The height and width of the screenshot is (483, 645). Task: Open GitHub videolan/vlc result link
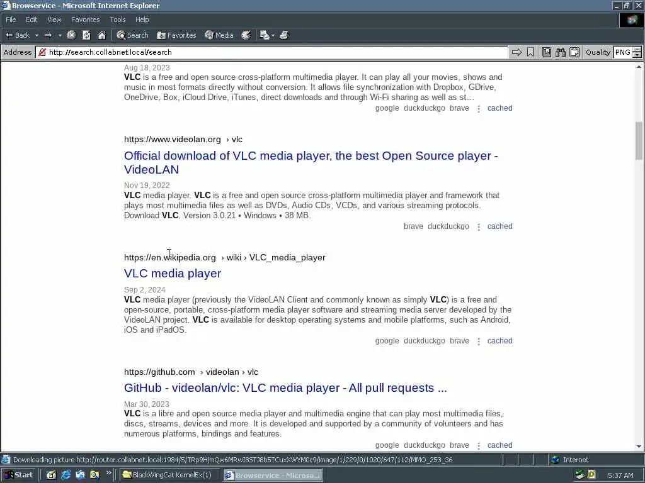[x=285, y=387]
